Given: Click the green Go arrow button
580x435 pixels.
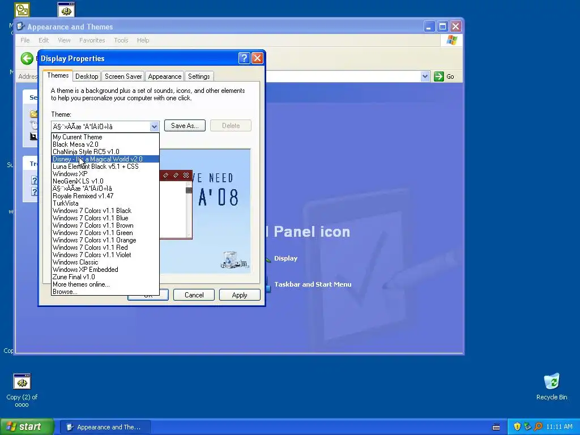Looking at the screenshot, I should (439, 76).
